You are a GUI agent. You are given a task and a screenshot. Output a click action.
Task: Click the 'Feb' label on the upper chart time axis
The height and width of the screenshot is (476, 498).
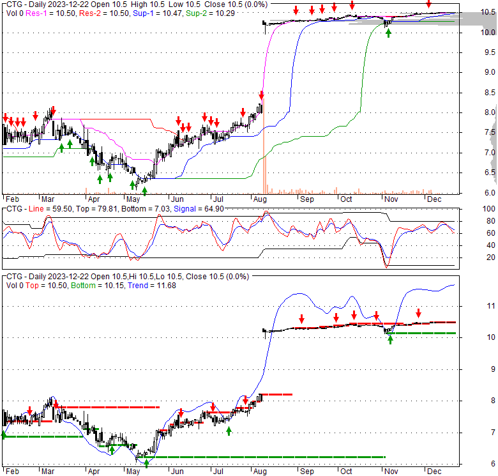pyautogui.click(x=12, y=199)
